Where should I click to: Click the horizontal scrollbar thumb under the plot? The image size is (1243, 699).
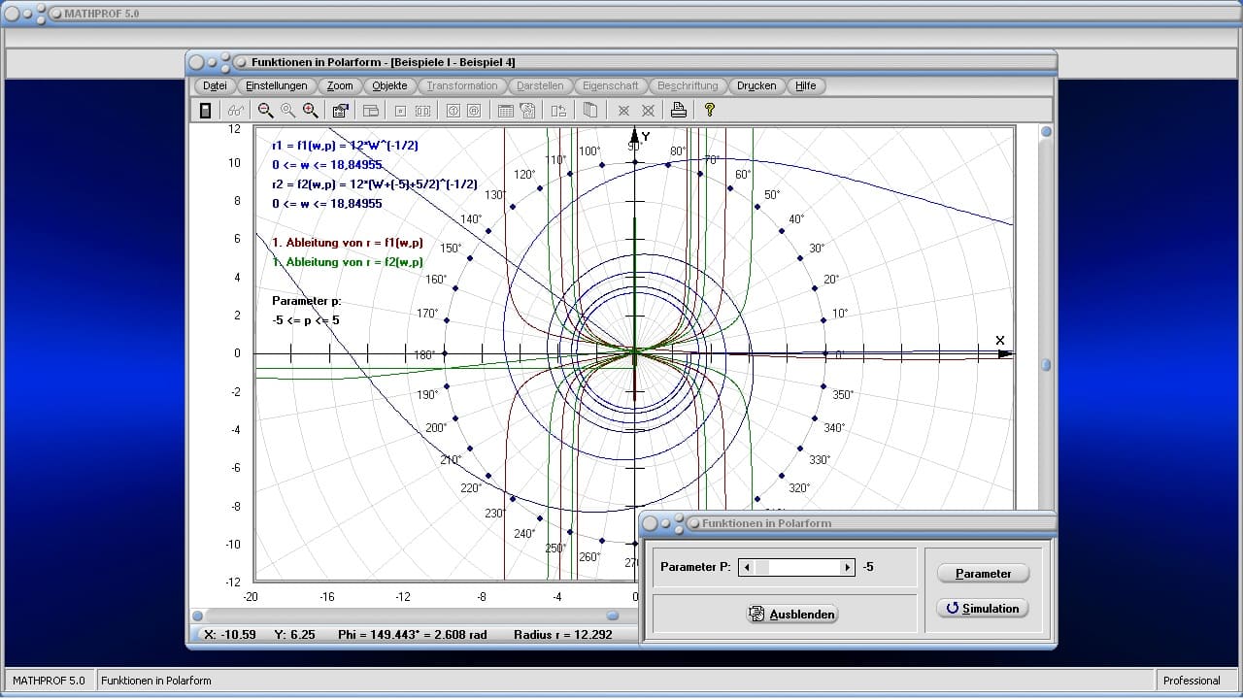tap(613, 616)
